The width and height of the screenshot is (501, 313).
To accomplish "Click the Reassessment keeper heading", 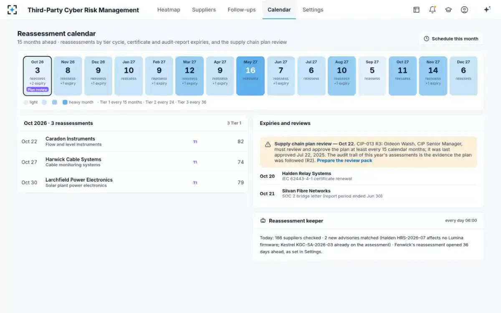I will point(296,221).
